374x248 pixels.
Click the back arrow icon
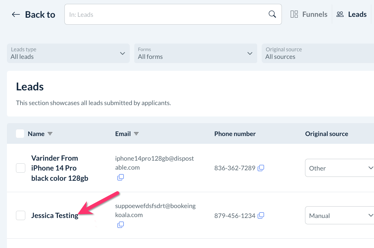pyautogui.click(x=16, y=14)
